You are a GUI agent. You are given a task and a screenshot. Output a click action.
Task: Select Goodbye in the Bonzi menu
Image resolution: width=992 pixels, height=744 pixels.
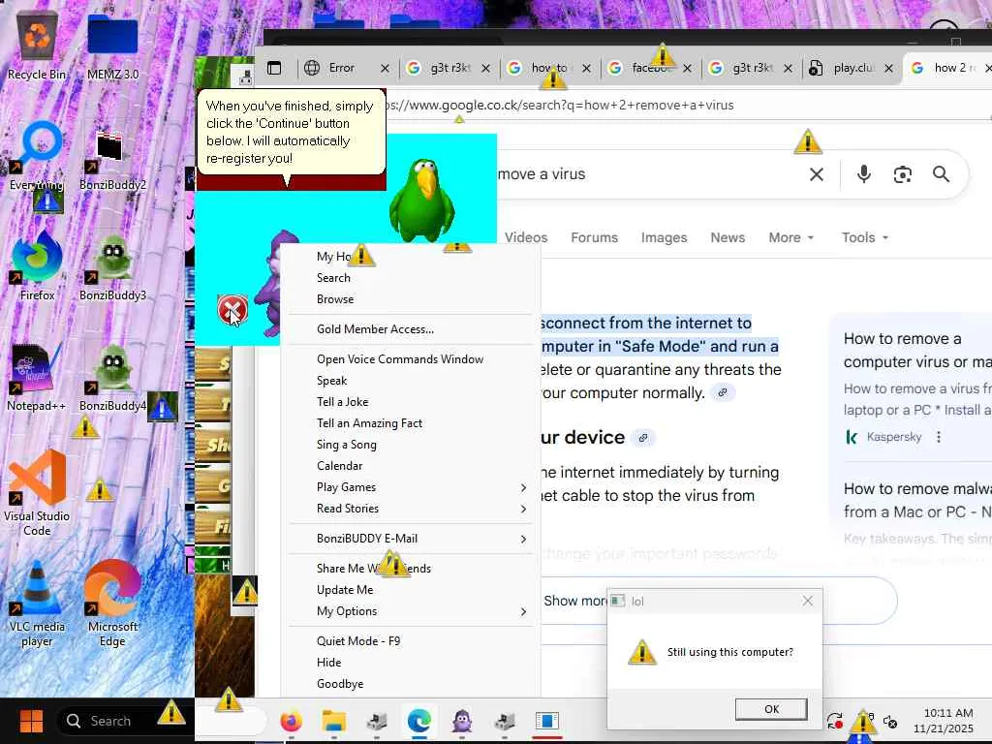click(411, 684)
